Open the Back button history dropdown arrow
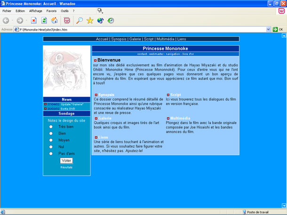 click(x=12, y=21)
